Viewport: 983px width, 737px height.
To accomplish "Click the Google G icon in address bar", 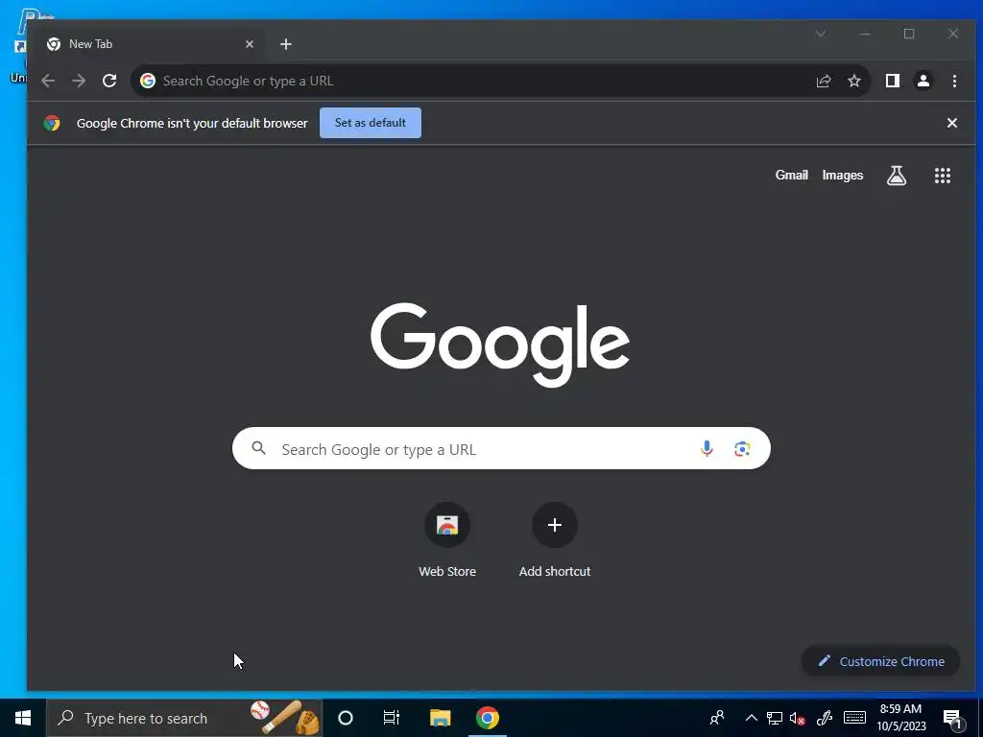I will [148, 81].
